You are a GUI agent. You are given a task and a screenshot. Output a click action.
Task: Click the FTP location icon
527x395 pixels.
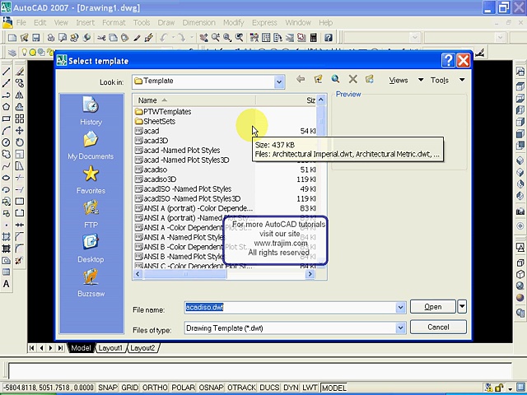[91, 211]
